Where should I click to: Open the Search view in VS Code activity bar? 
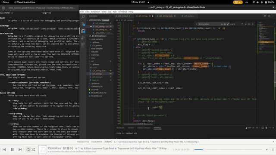pos(83,17)
